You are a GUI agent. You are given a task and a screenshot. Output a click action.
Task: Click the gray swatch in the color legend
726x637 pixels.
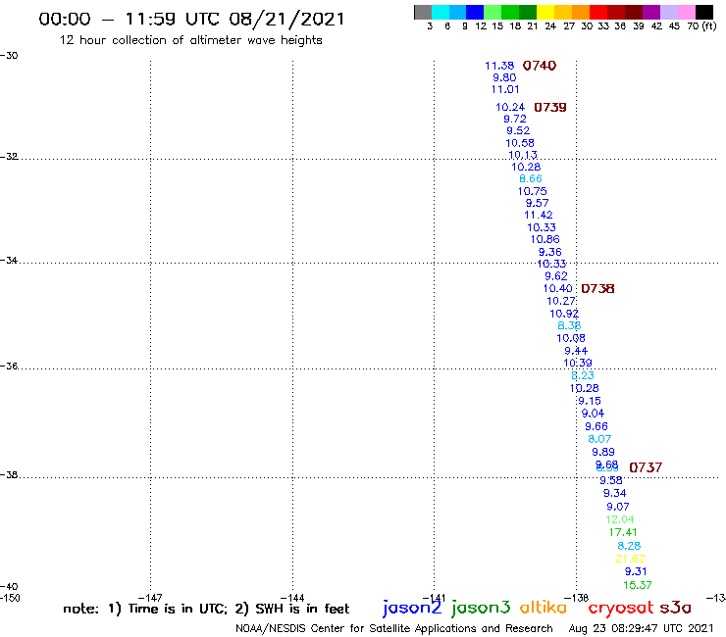pos(423,12)
